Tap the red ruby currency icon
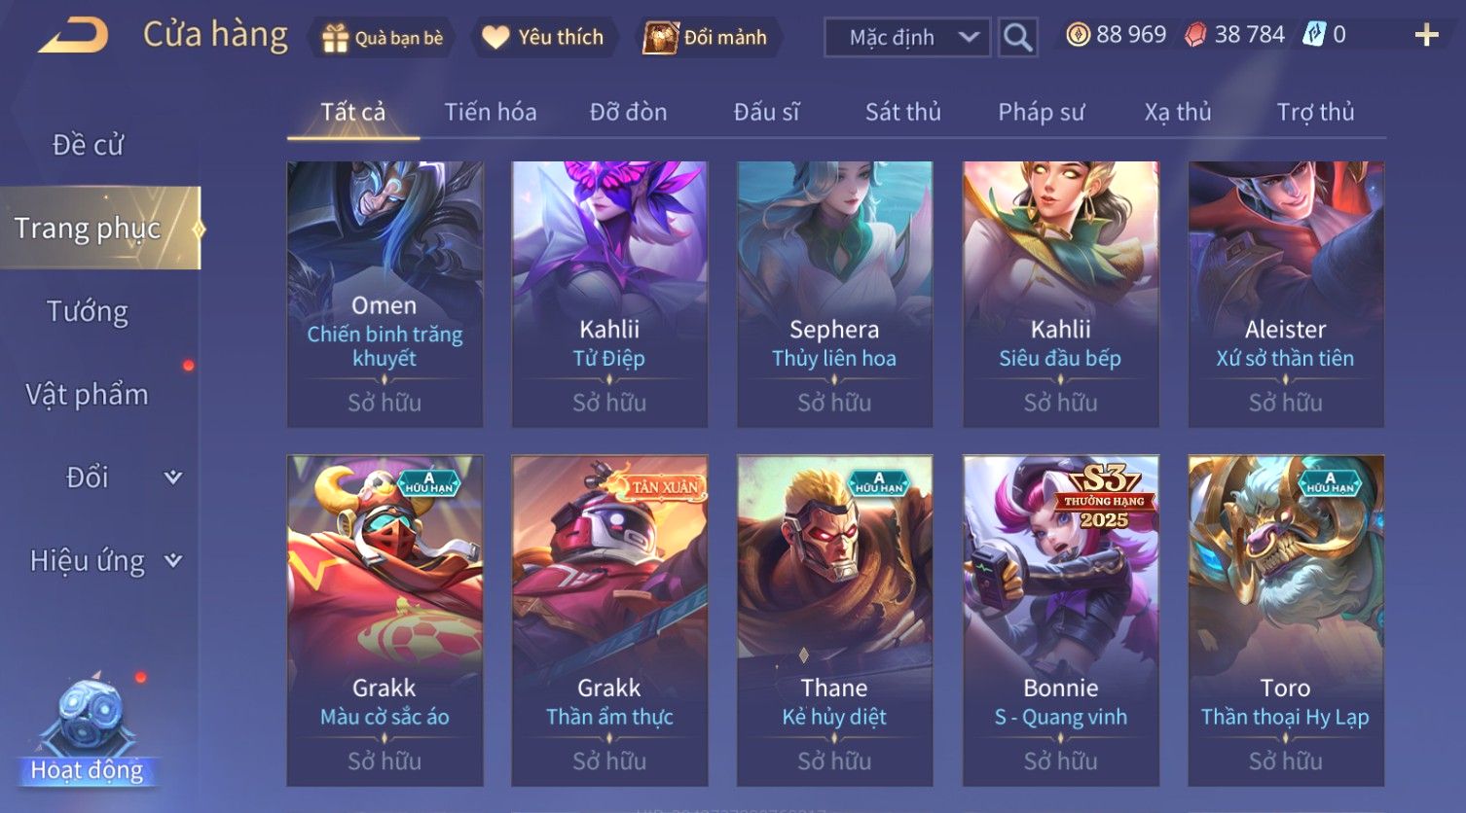Screen dimensions: 1466x813 pyautogui.click(x=1195, y=35)
